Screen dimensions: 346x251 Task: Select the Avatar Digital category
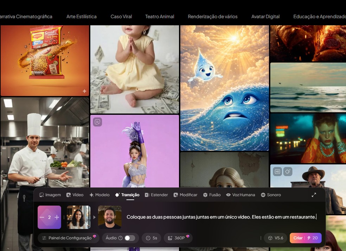(265, 16)
